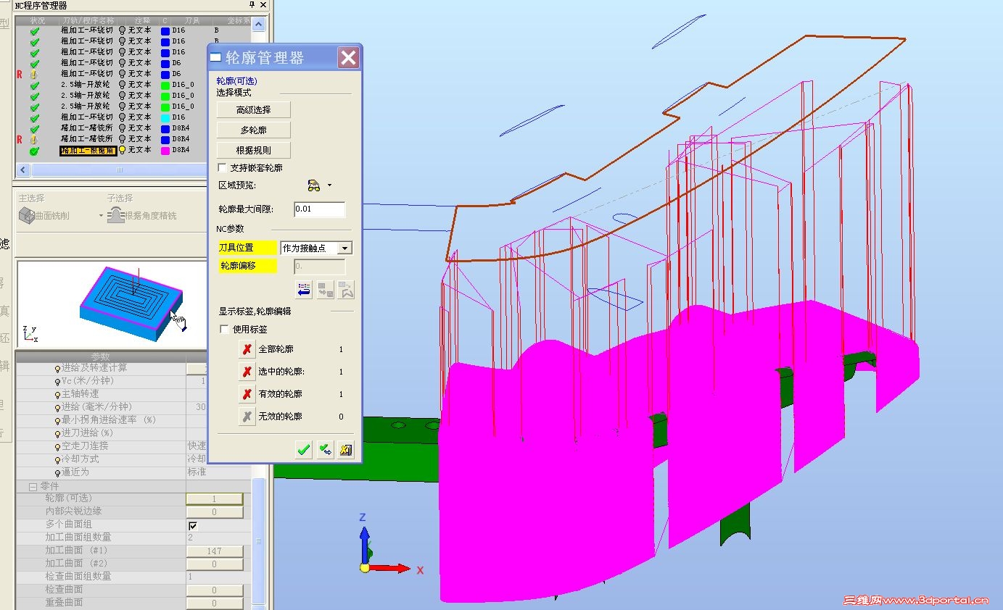Click the red X beside 选中的轮廓
The width and height of the screenshot is (1003, 610).
coord(247,372)
